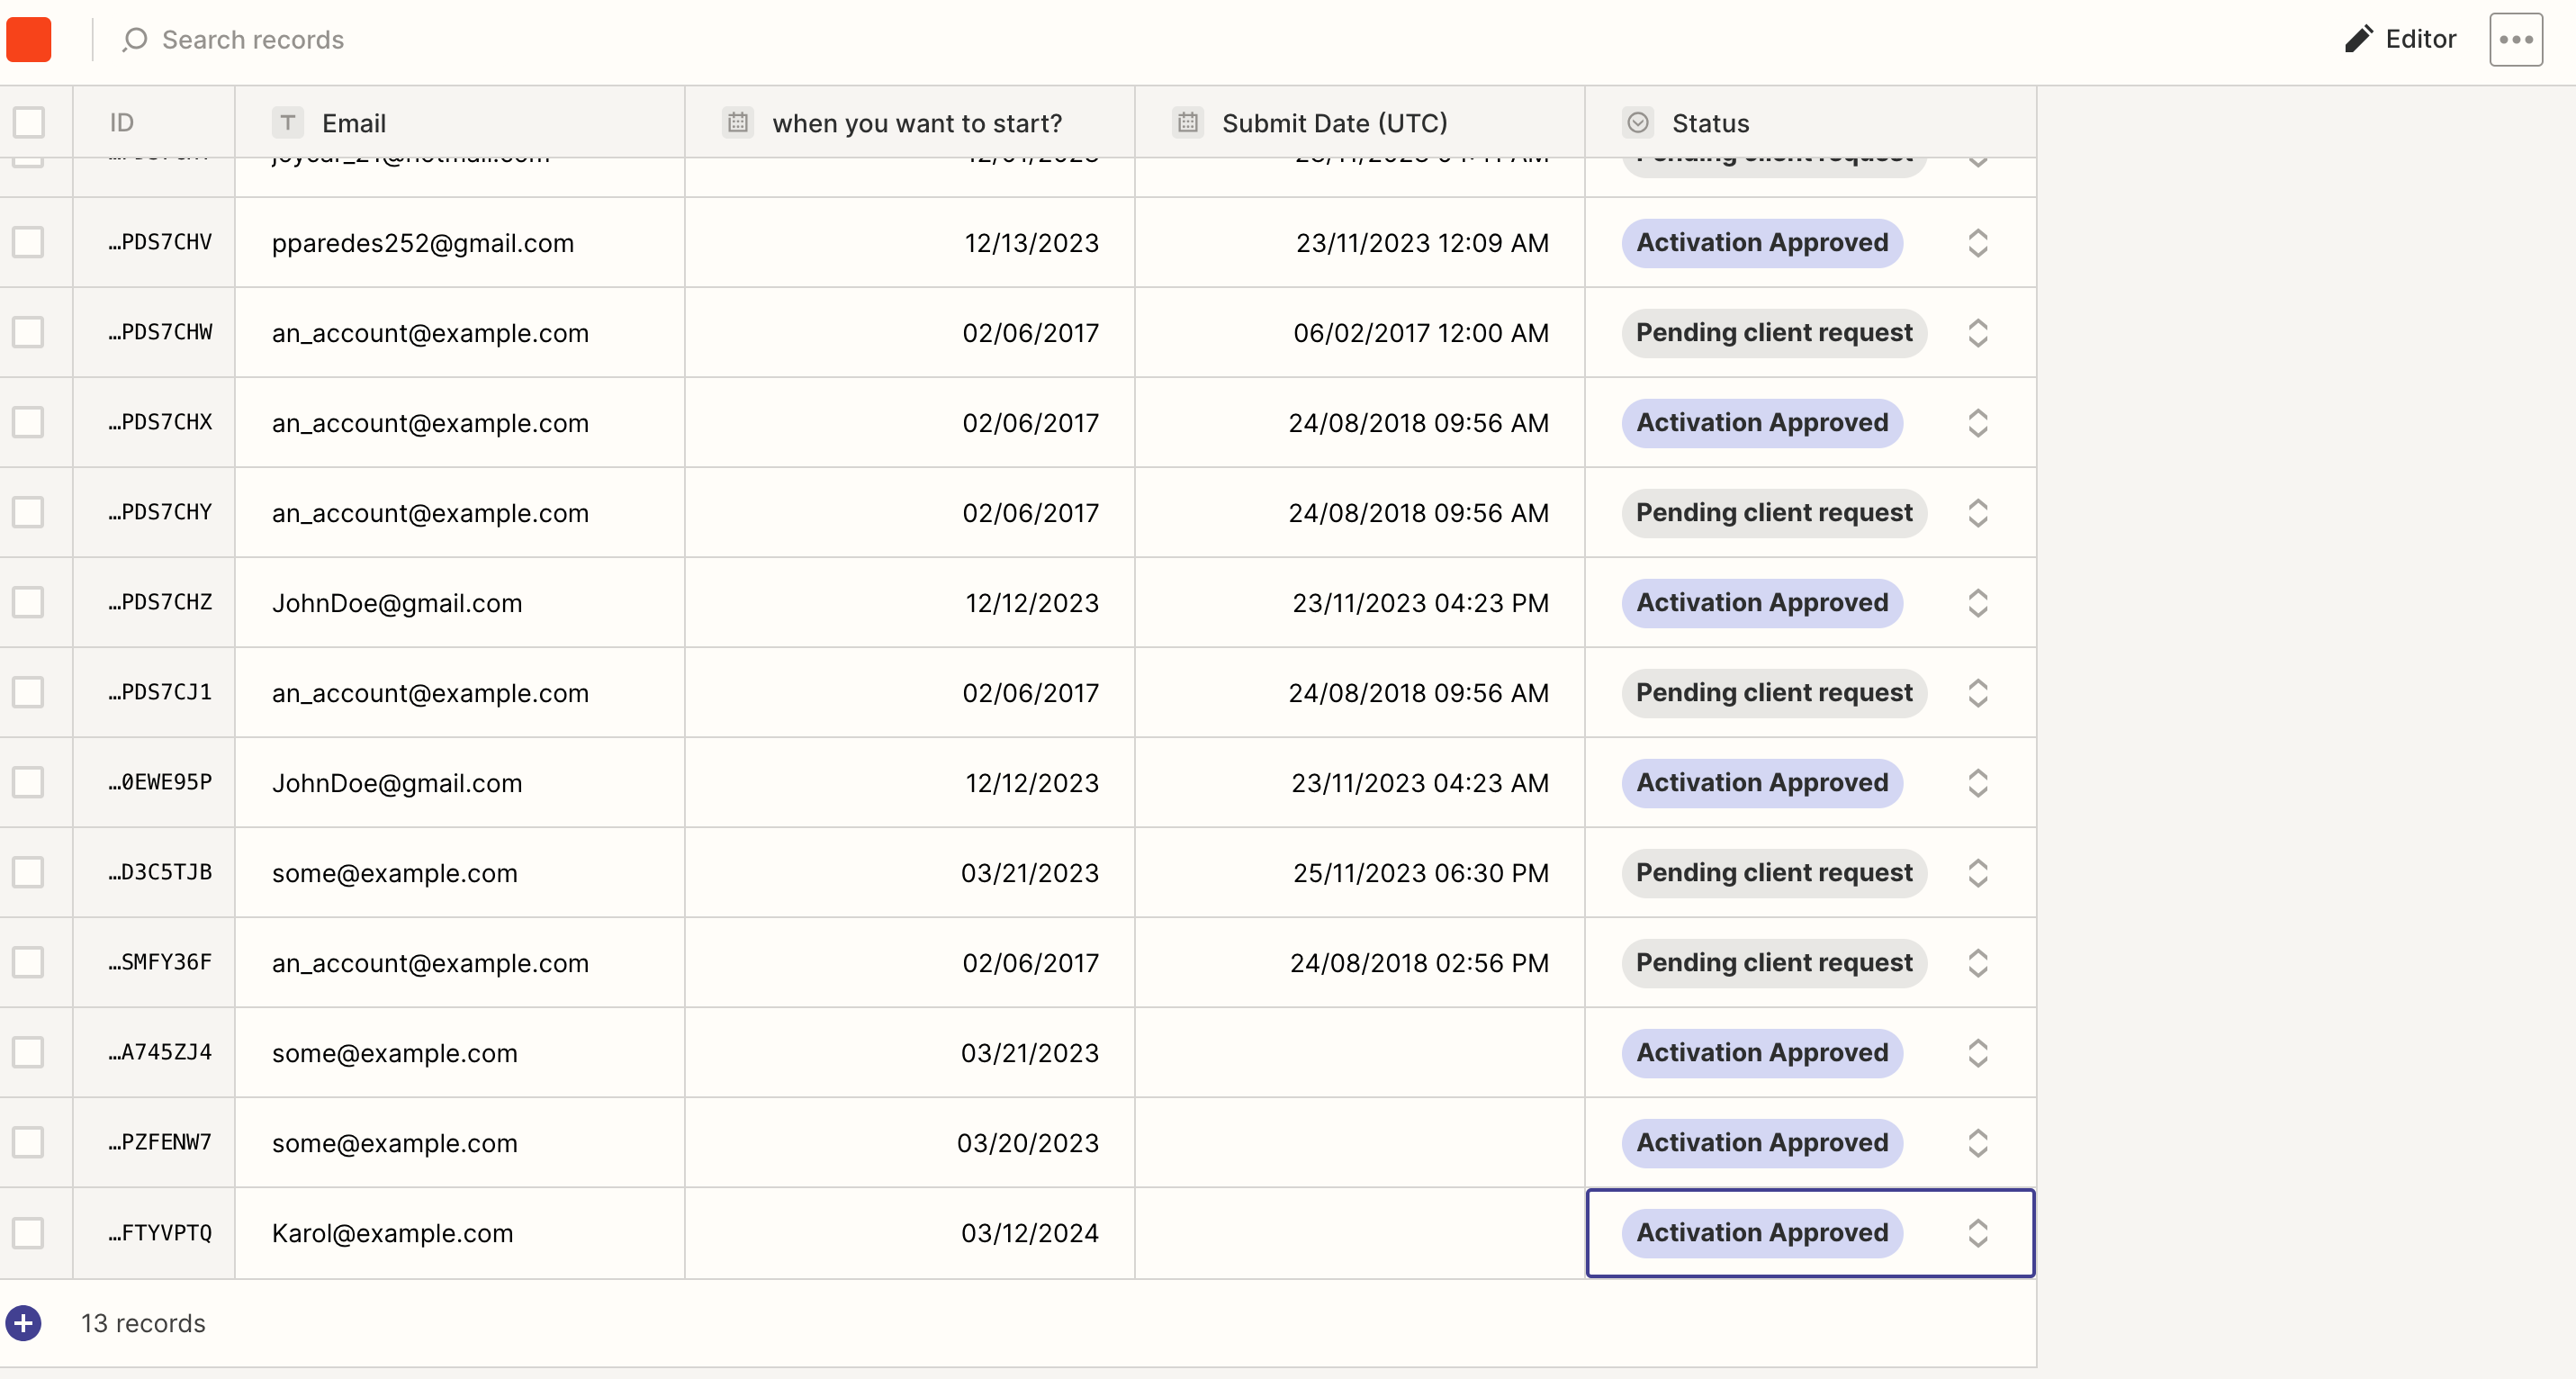Screen dimensions: 2576x1379
Task: Click the Editor pencil icon
Action: coord(2358,39)
